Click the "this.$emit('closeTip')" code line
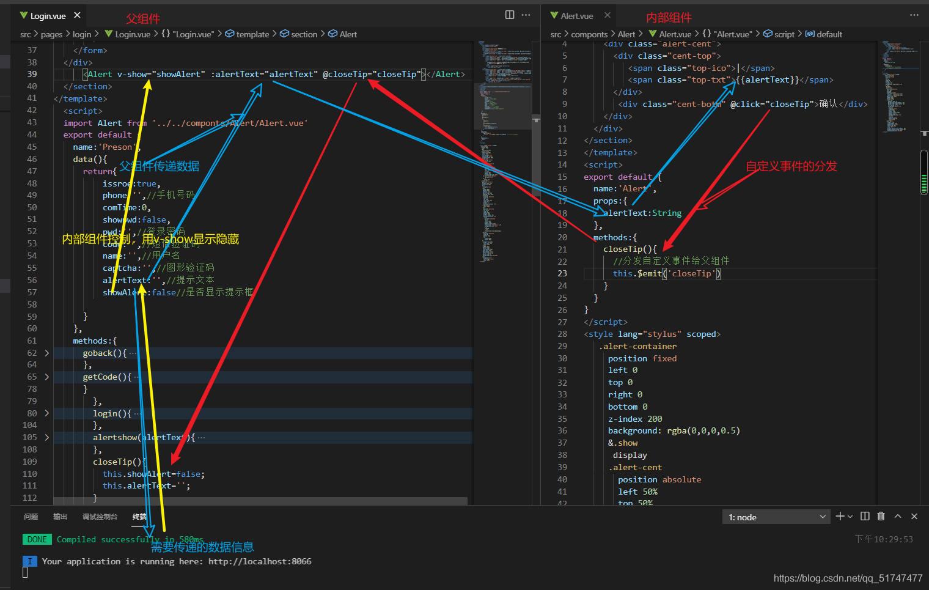Screen dimensions: 929x590 667,273
